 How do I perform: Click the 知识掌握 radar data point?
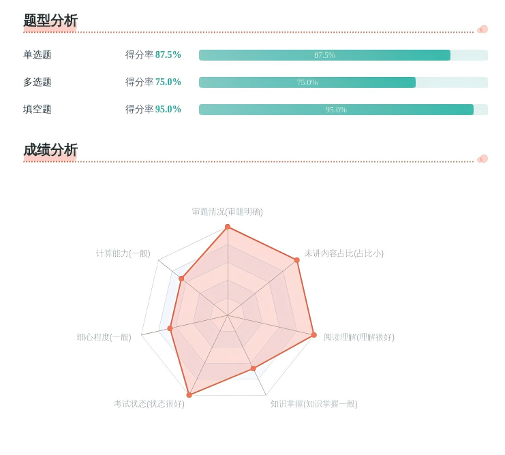click(x=254, y=368)
